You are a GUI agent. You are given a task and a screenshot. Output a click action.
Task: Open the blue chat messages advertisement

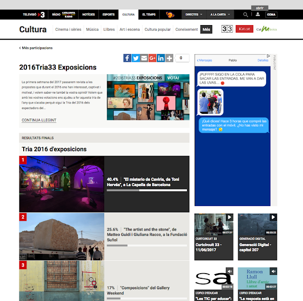(x=232, y=130)
